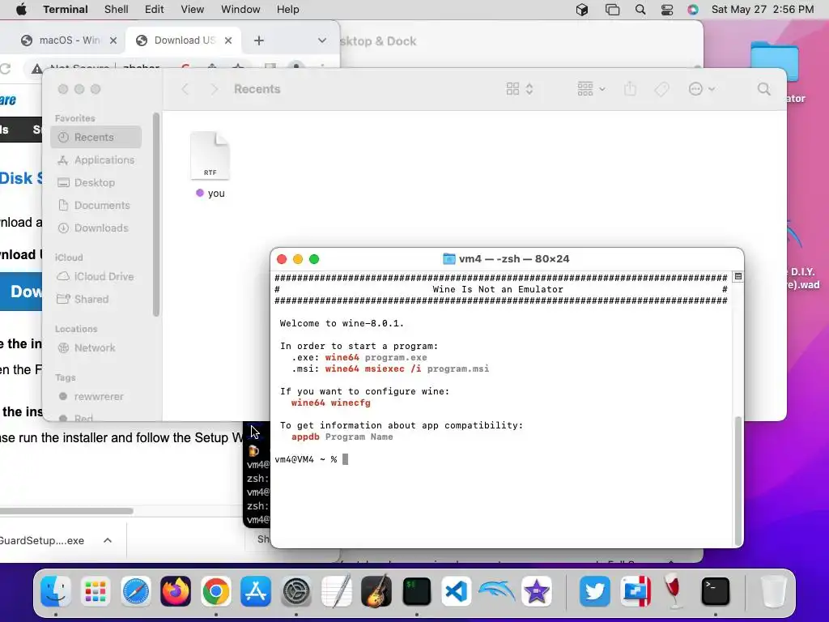Click the GuardSetup....exe download item
This screenshot has height=622, width=829.
coord(42,540)
